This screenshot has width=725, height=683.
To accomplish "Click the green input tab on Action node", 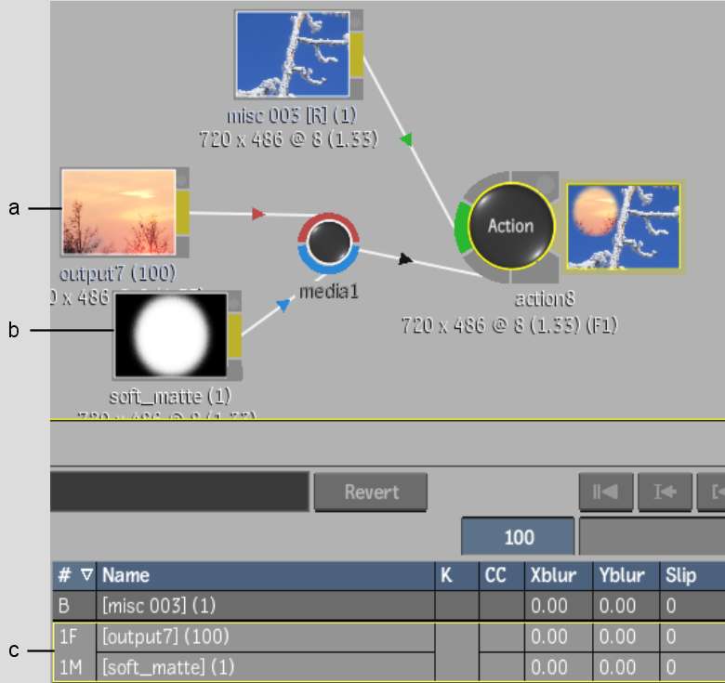I will [462, 229].
